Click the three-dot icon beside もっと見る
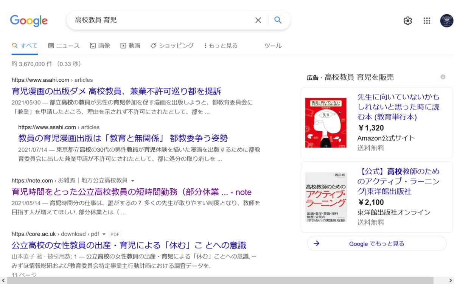 [205, 46]
